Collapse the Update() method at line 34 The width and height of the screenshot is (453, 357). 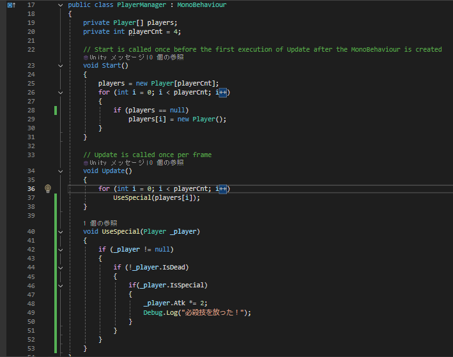click(61, 171)
